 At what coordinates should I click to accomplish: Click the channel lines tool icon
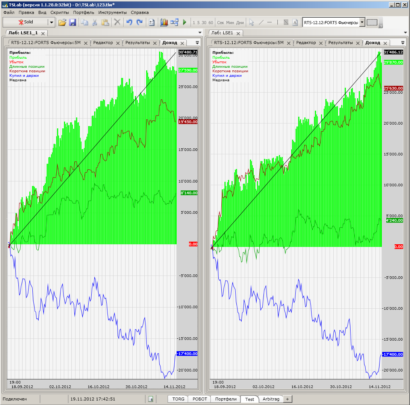click(286, 23)
